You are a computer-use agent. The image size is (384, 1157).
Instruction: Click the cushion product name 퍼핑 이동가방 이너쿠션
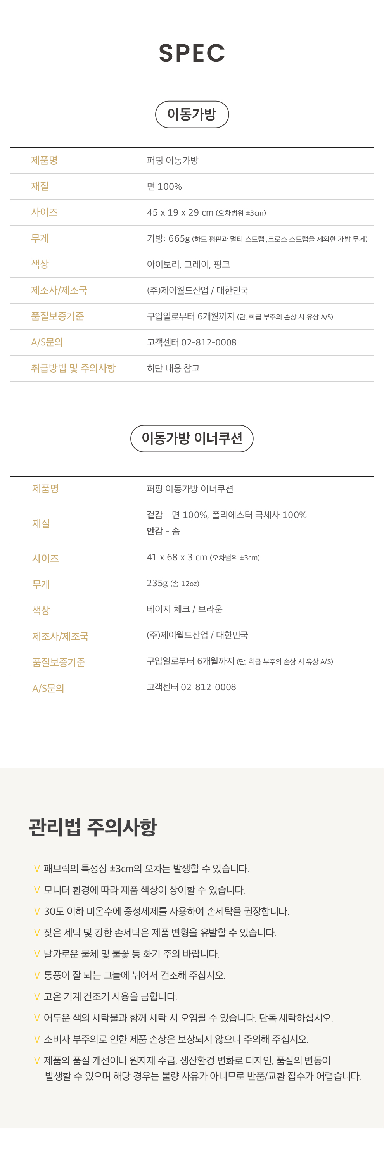(x=190, y=489)
